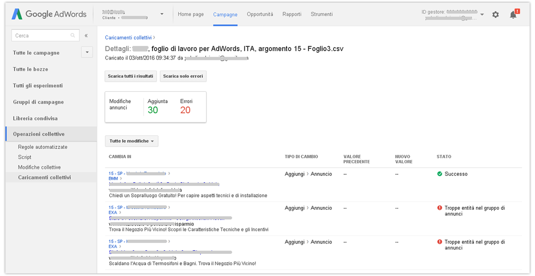Open Script in the sidebar
535x276 pixels.
25,157
